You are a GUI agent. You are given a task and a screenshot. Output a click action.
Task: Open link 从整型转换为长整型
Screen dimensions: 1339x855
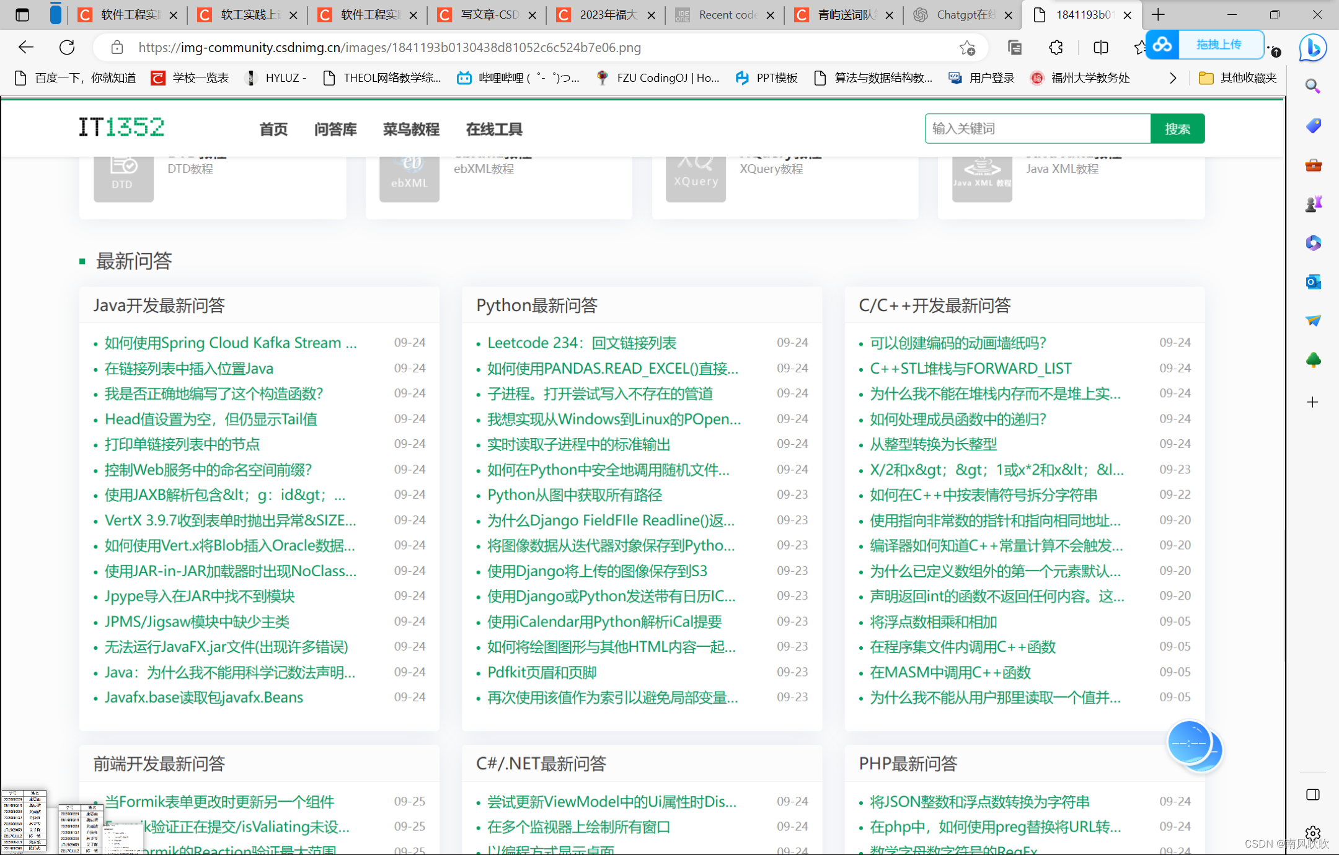pos(933,444)
